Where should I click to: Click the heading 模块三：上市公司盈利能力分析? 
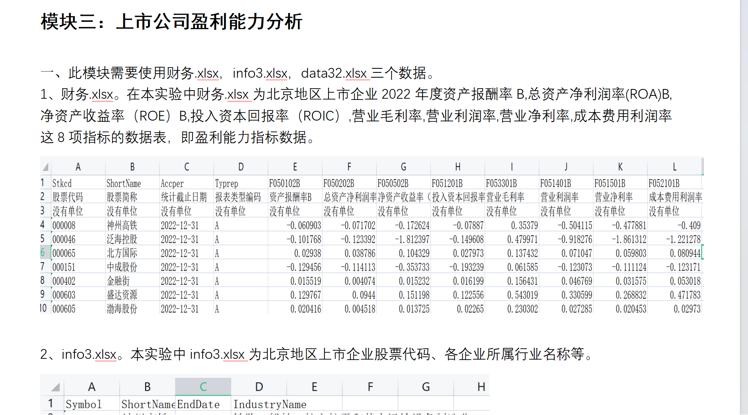(x=172, y=21)
